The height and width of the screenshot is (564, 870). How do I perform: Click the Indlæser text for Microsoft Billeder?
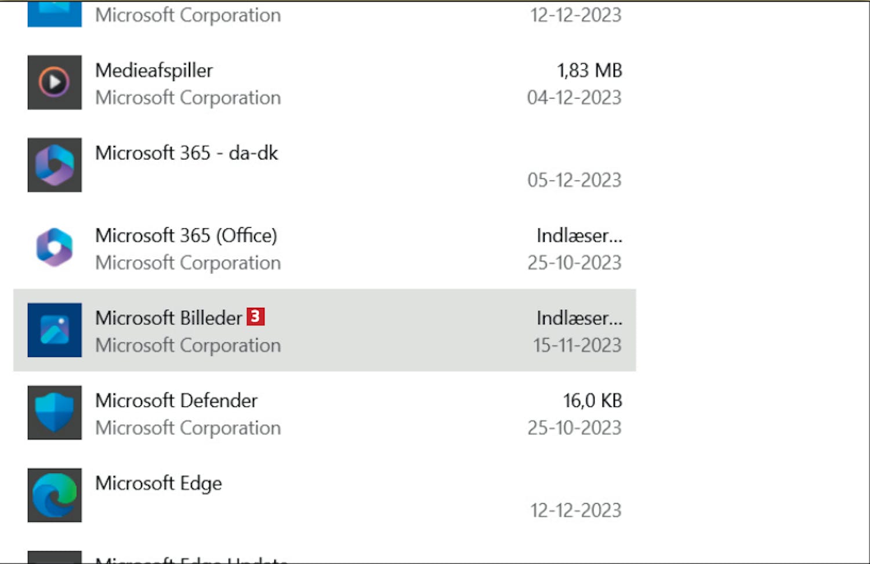(579, 318)
